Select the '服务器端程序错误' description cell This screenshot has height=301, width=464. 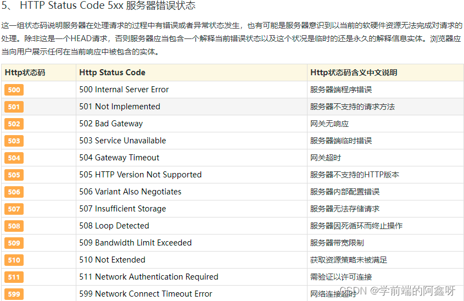pyautogui.click(x=385, y=90)
